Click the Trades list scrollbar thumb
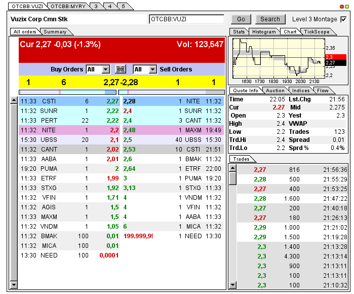The width and height of the screenshot is (354, 294). pyautogui.click(x=233, y=178)
